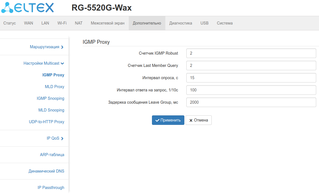Image resolution: width=319 pixels, height=194 pixels.
Task: Collapse the Настройки Multicast chevron
Action: [x=62, y=64]
